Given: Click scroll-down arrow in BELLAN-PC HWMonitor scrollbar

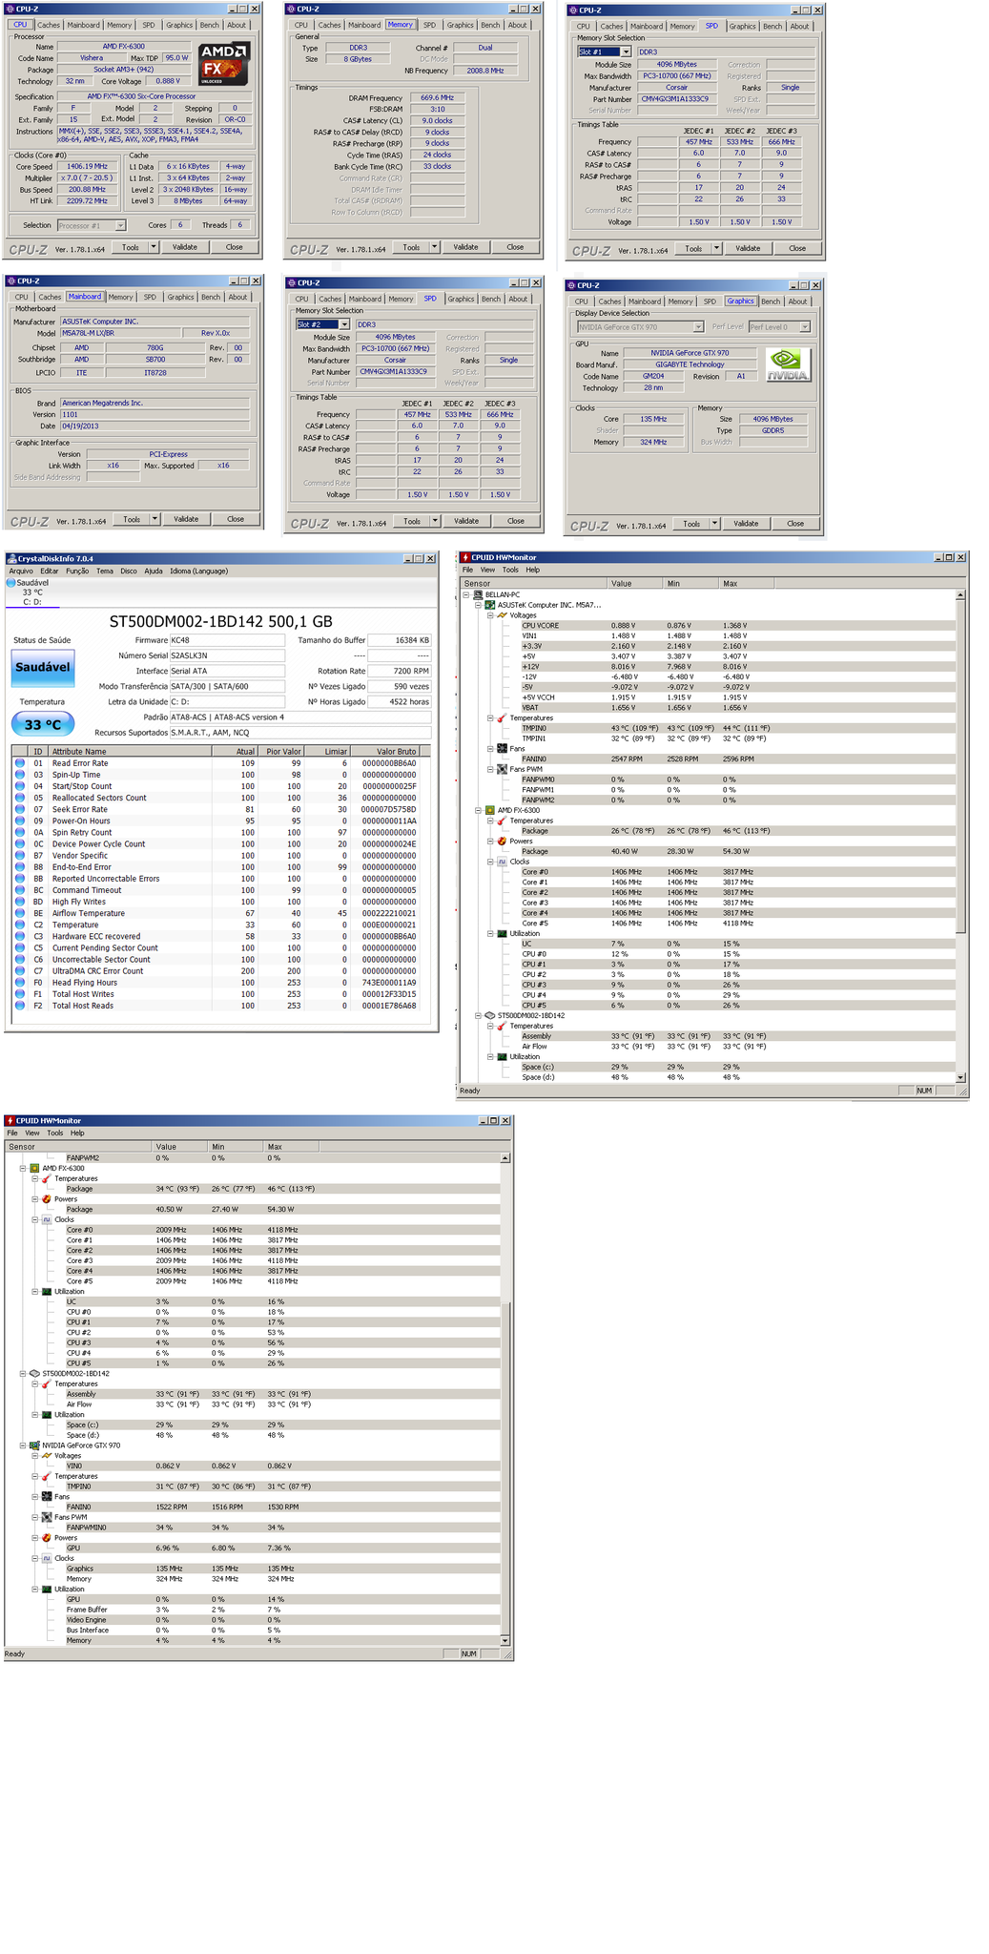Looking at the screenshot, I should coord(960,1077).
